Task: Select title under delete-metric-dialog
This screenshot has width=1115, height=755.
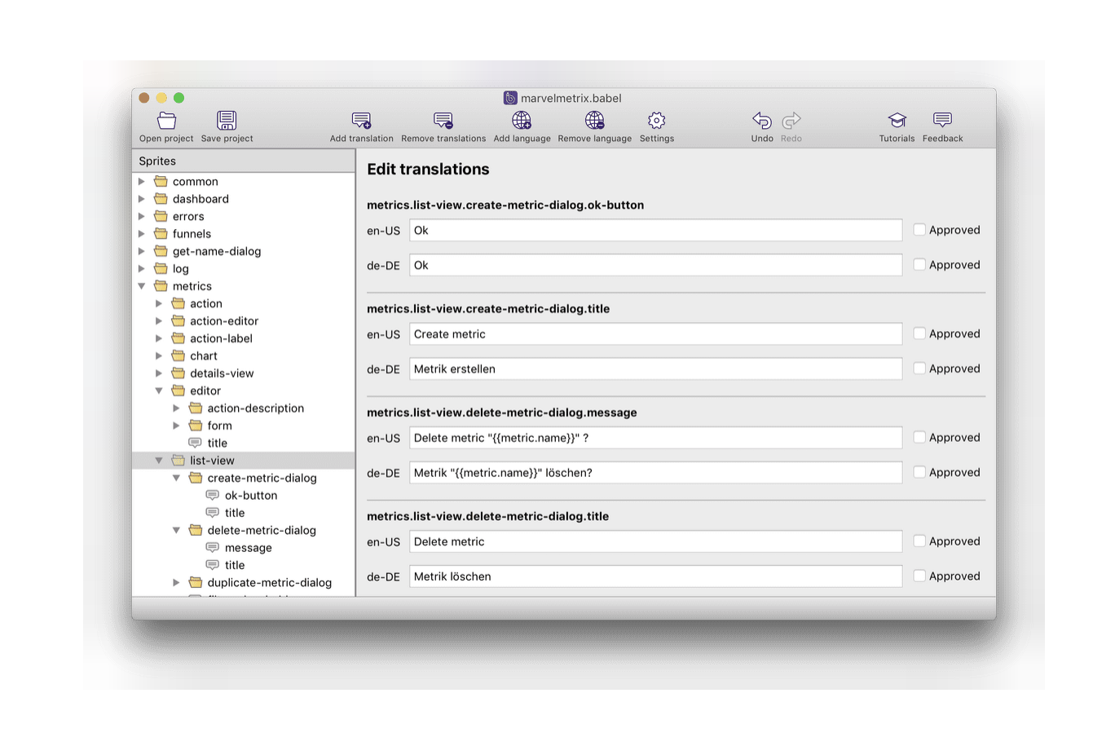Action: 244,565
